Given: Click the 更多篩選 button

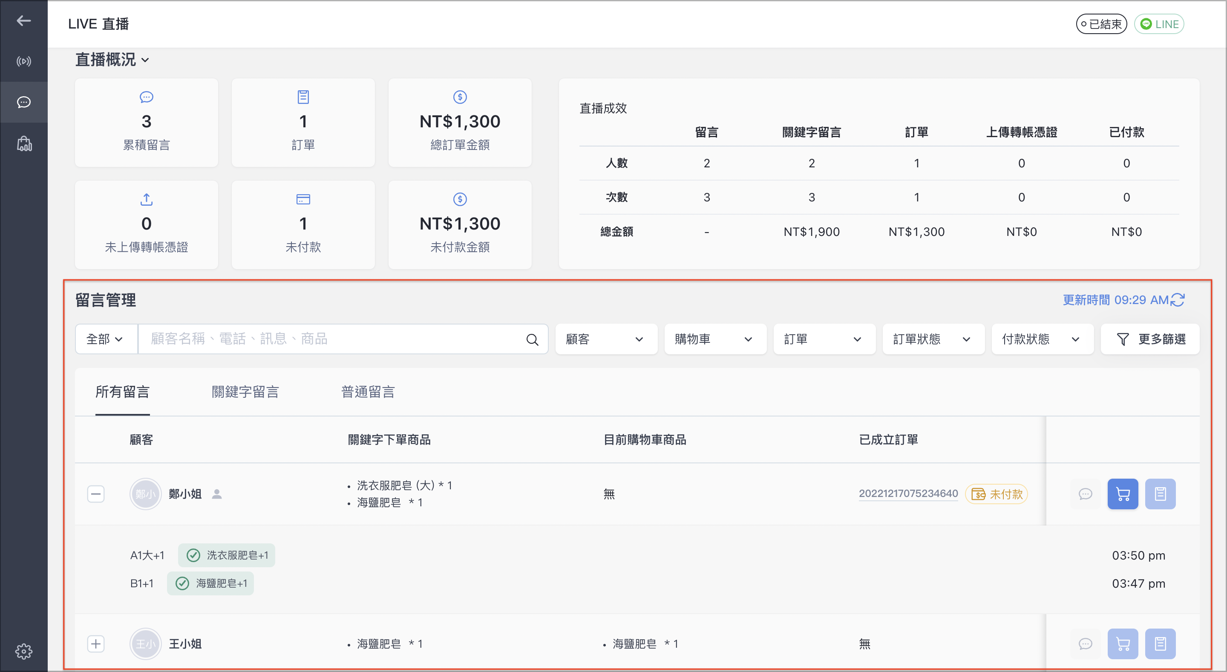Looking at the screenshot, I should pos(1150,339).
